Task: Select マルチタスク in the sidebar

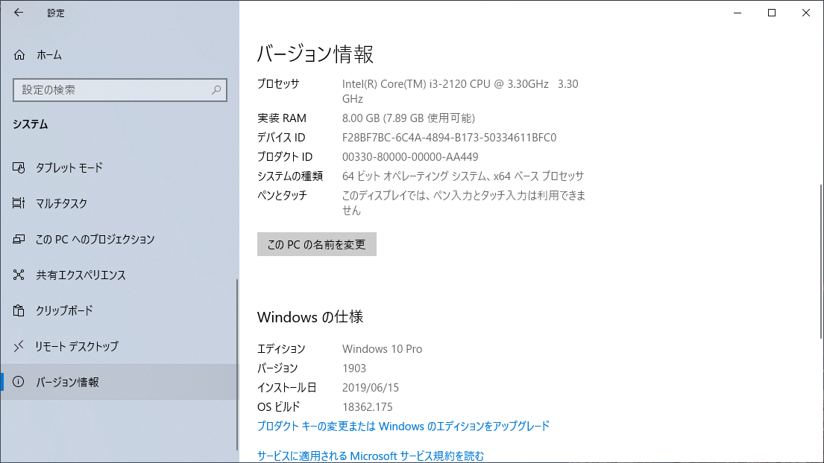Action: tap(62, 203)
